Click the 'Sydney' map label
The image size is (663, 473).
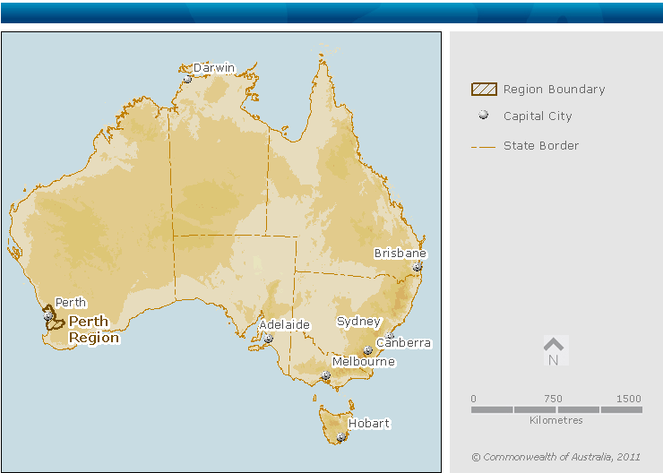(x=359, y=322)
